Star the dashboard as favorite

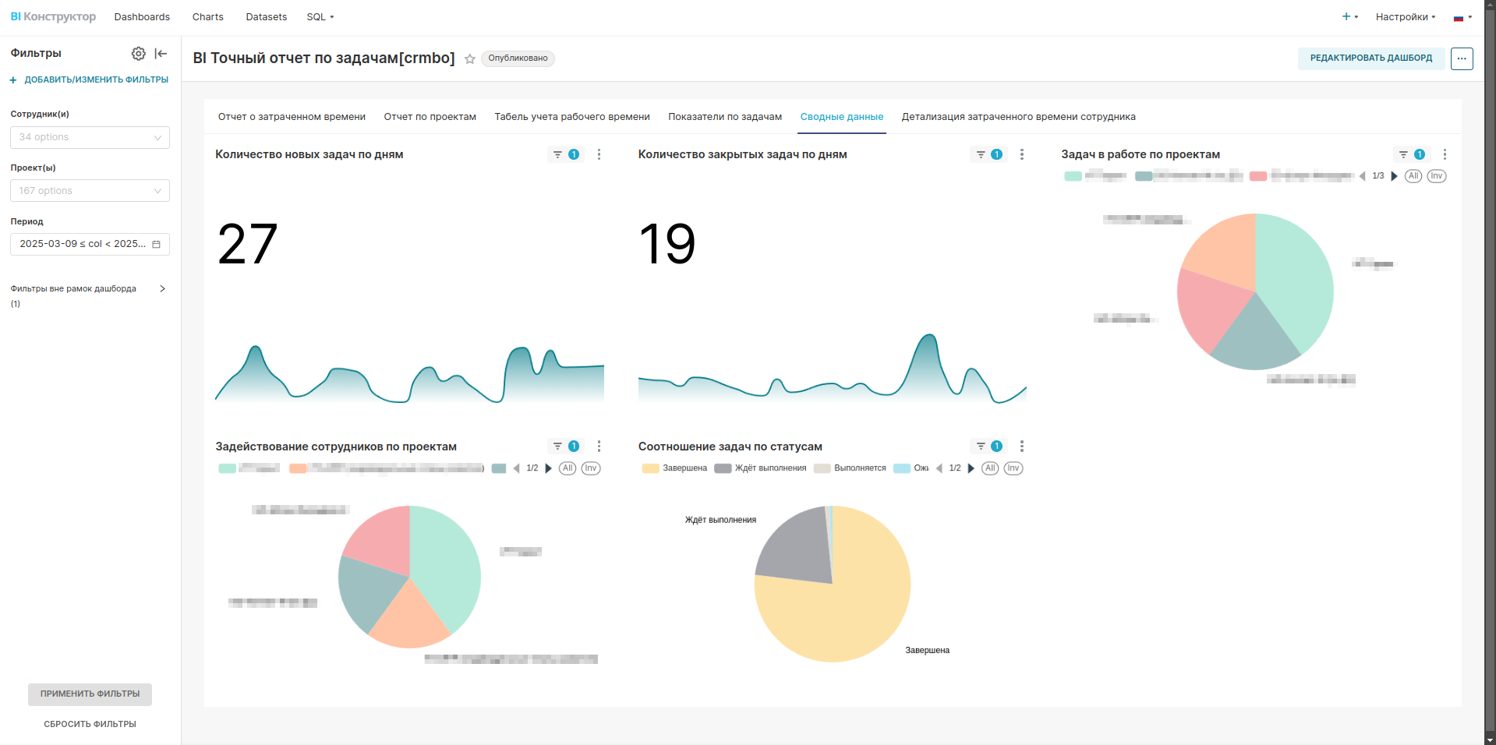tap(470, 59)
